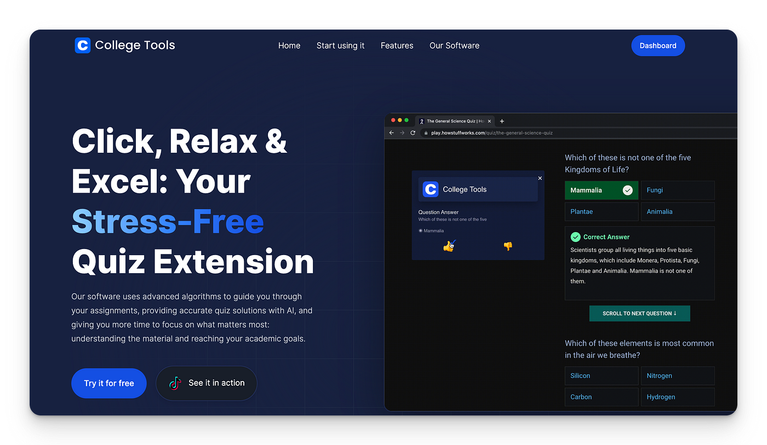Choose the Silicon answer option
Viewport: 767px width, 445px height.
602,375
